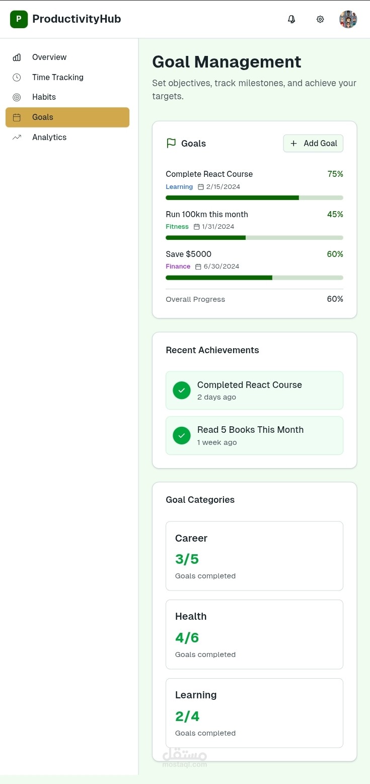Click the Read 5 Books checkmark circle
The width and height of the screenshot is (370, 784).
(x=182, y=435)
